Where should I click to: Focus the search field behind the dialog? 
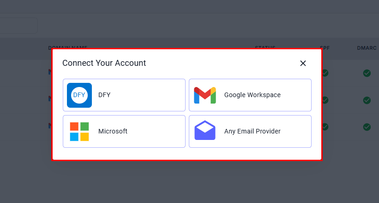pos(18,25)
